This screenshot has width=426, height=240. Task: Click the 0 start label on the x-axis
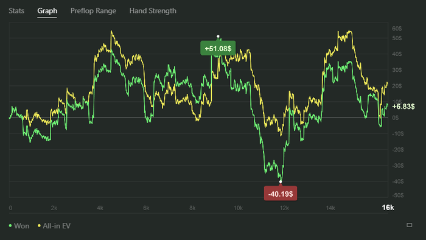tap(10, 208)
